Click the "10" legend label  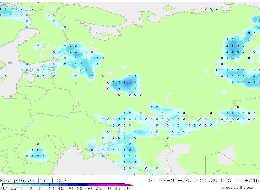pyautogui.click(x=51, y=188)
